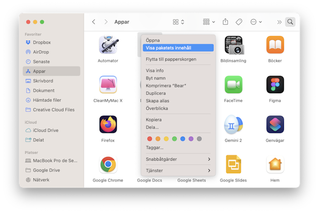Select the Google Chrome app icon
Viewport: 319px width, 213px height.
[x=108, y=164]
